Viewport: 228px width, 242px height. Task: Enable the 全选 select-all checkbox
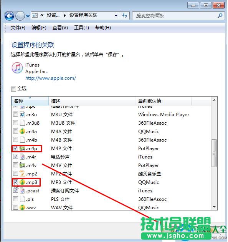pos(13,89)
